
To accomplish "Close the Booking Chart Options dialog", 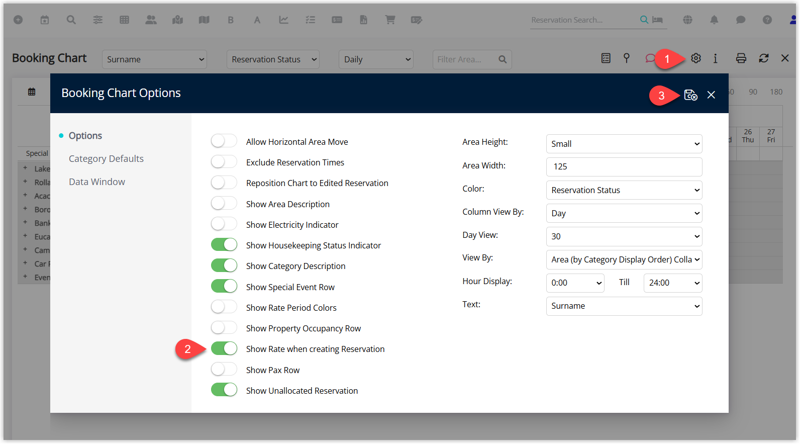I will click(x=711, y=95).
